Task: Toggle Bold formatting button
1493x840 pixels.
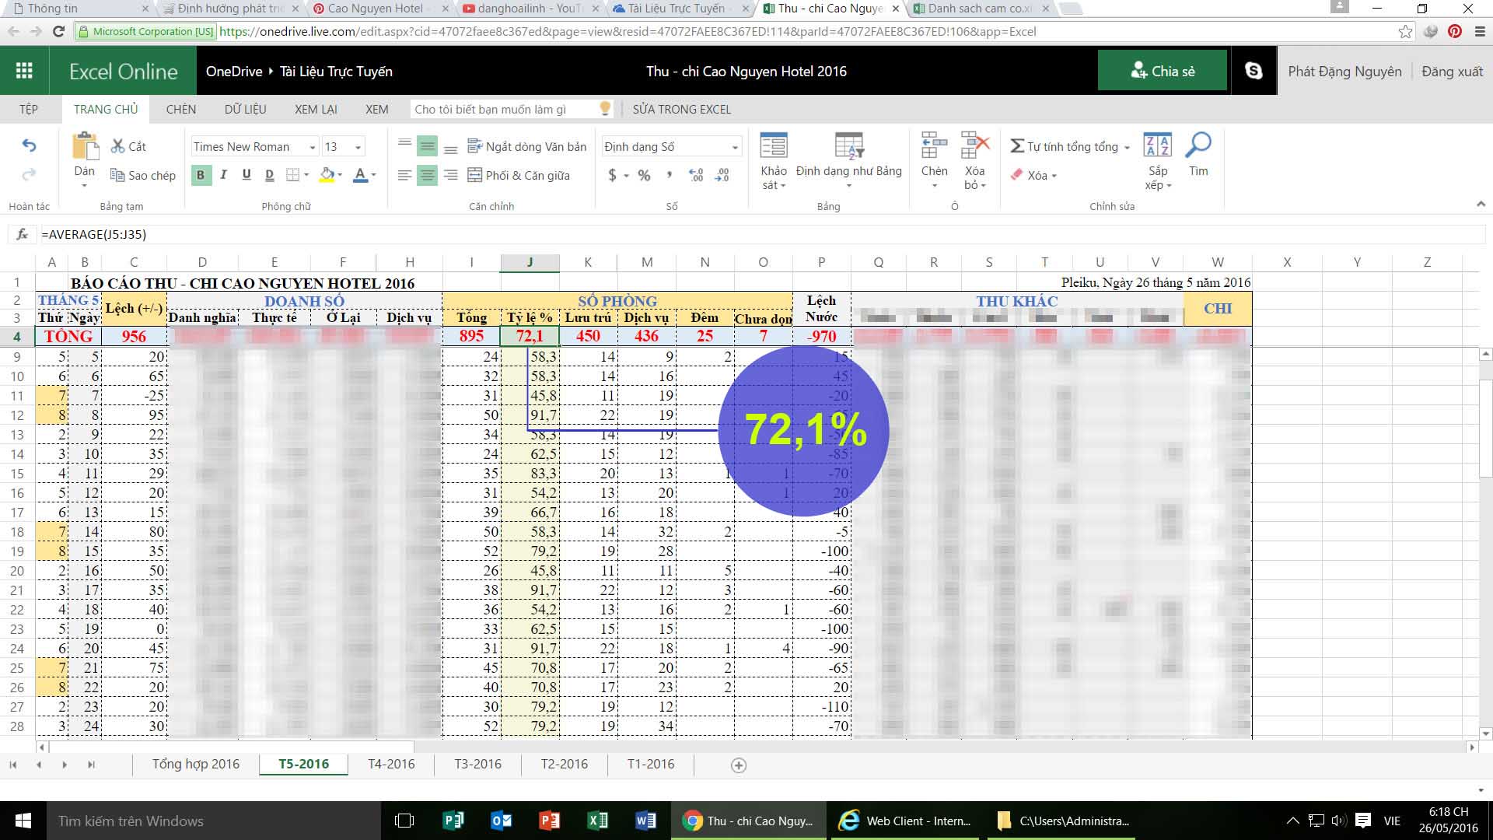Action: coord(201,176)
